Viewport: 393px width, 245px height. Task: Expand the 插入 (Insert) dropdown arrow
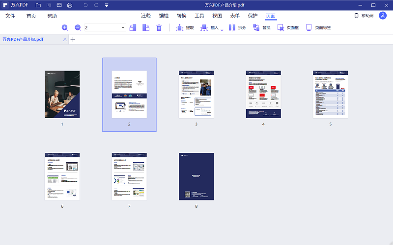click(x=222, y=30)
